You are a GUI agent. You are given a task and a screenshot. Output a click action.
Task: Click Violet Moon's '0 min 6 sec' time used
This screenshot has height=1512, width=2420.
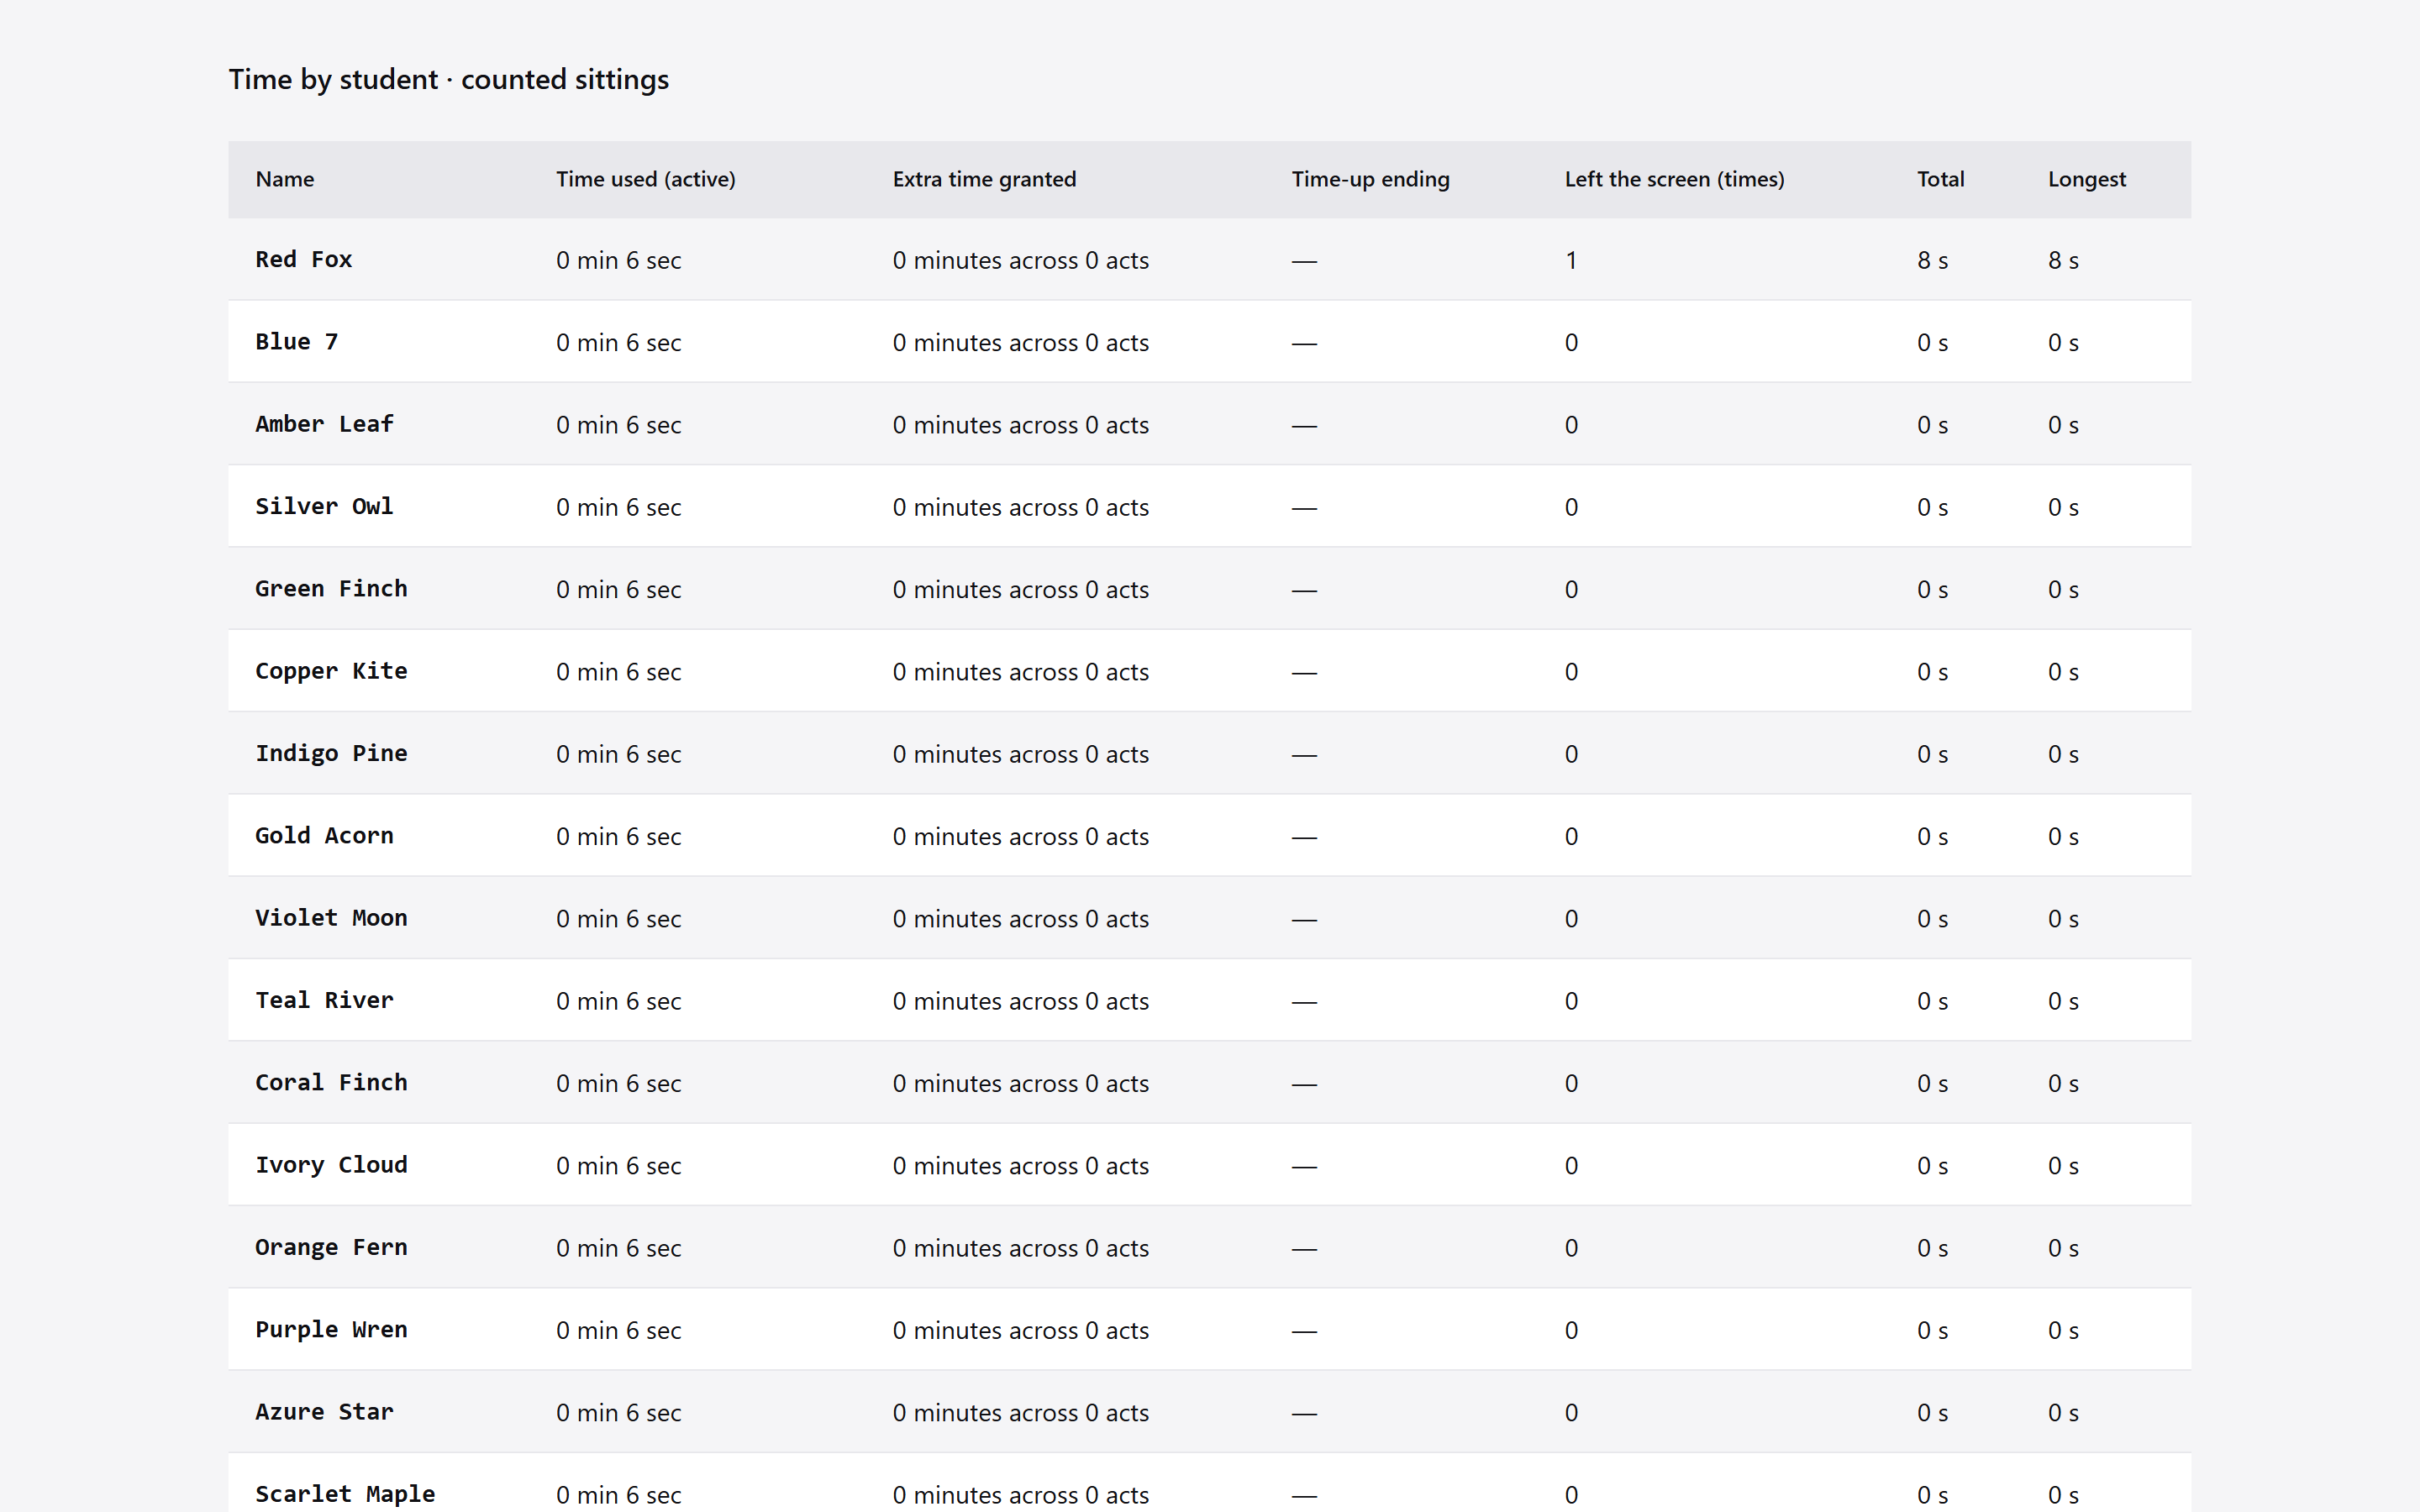619,918
